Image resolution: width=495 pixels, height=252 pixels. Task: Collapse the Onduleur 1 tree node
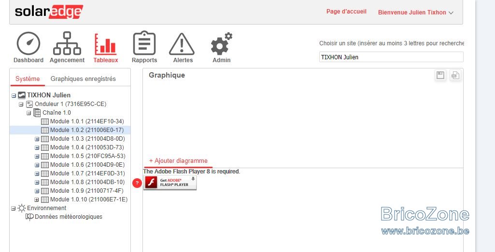pyautogui.click(x=21, y=104)
